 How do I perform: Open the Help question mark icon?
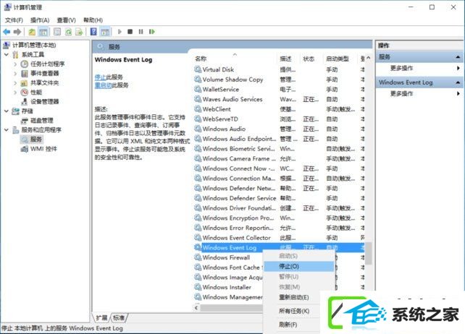click(93, 32)
